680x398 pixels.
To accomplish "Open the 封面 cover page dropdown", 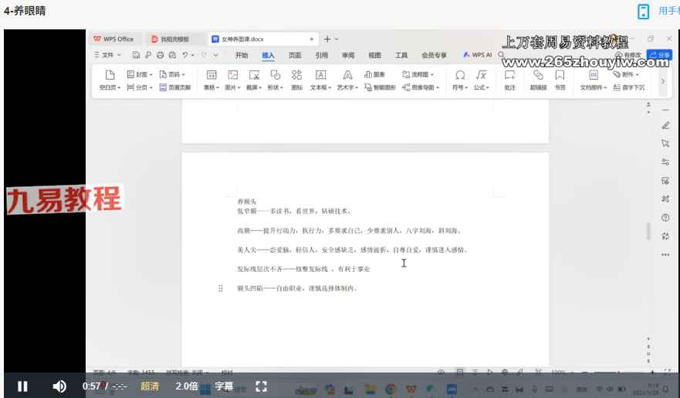I will 139,75.
